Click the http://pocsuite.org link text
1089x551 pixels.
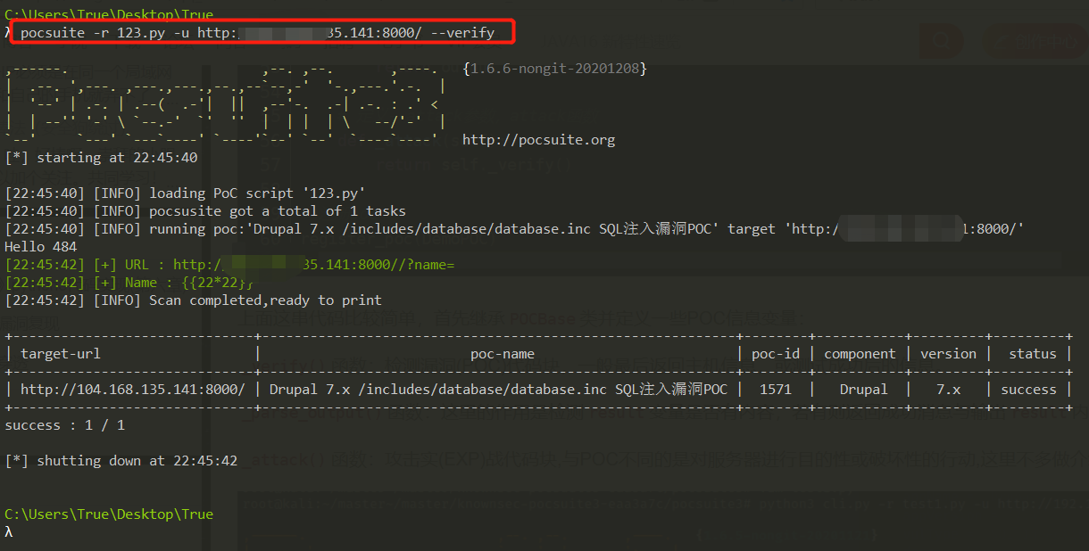coord(538,140)
